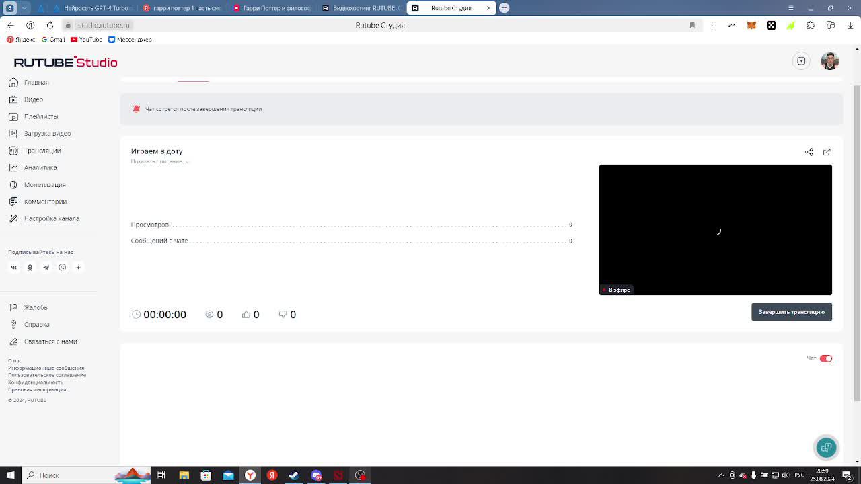Switch to Гарри Поттер и философ tab
This screenshot has height=484, width=861.
coord(272,8)
